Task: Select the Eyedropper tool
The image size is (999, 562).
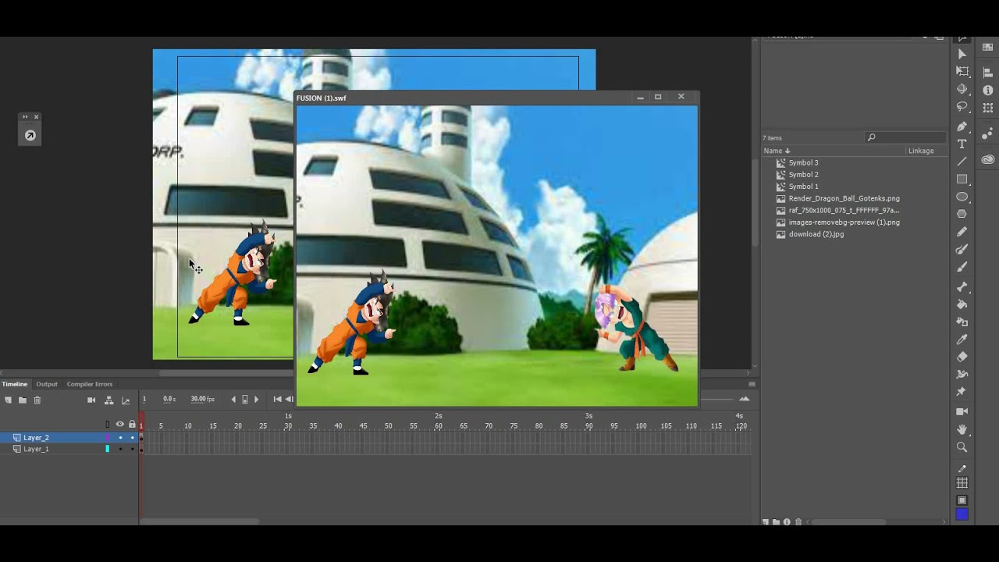Action: pyautogui.click(x=962, y=340)
